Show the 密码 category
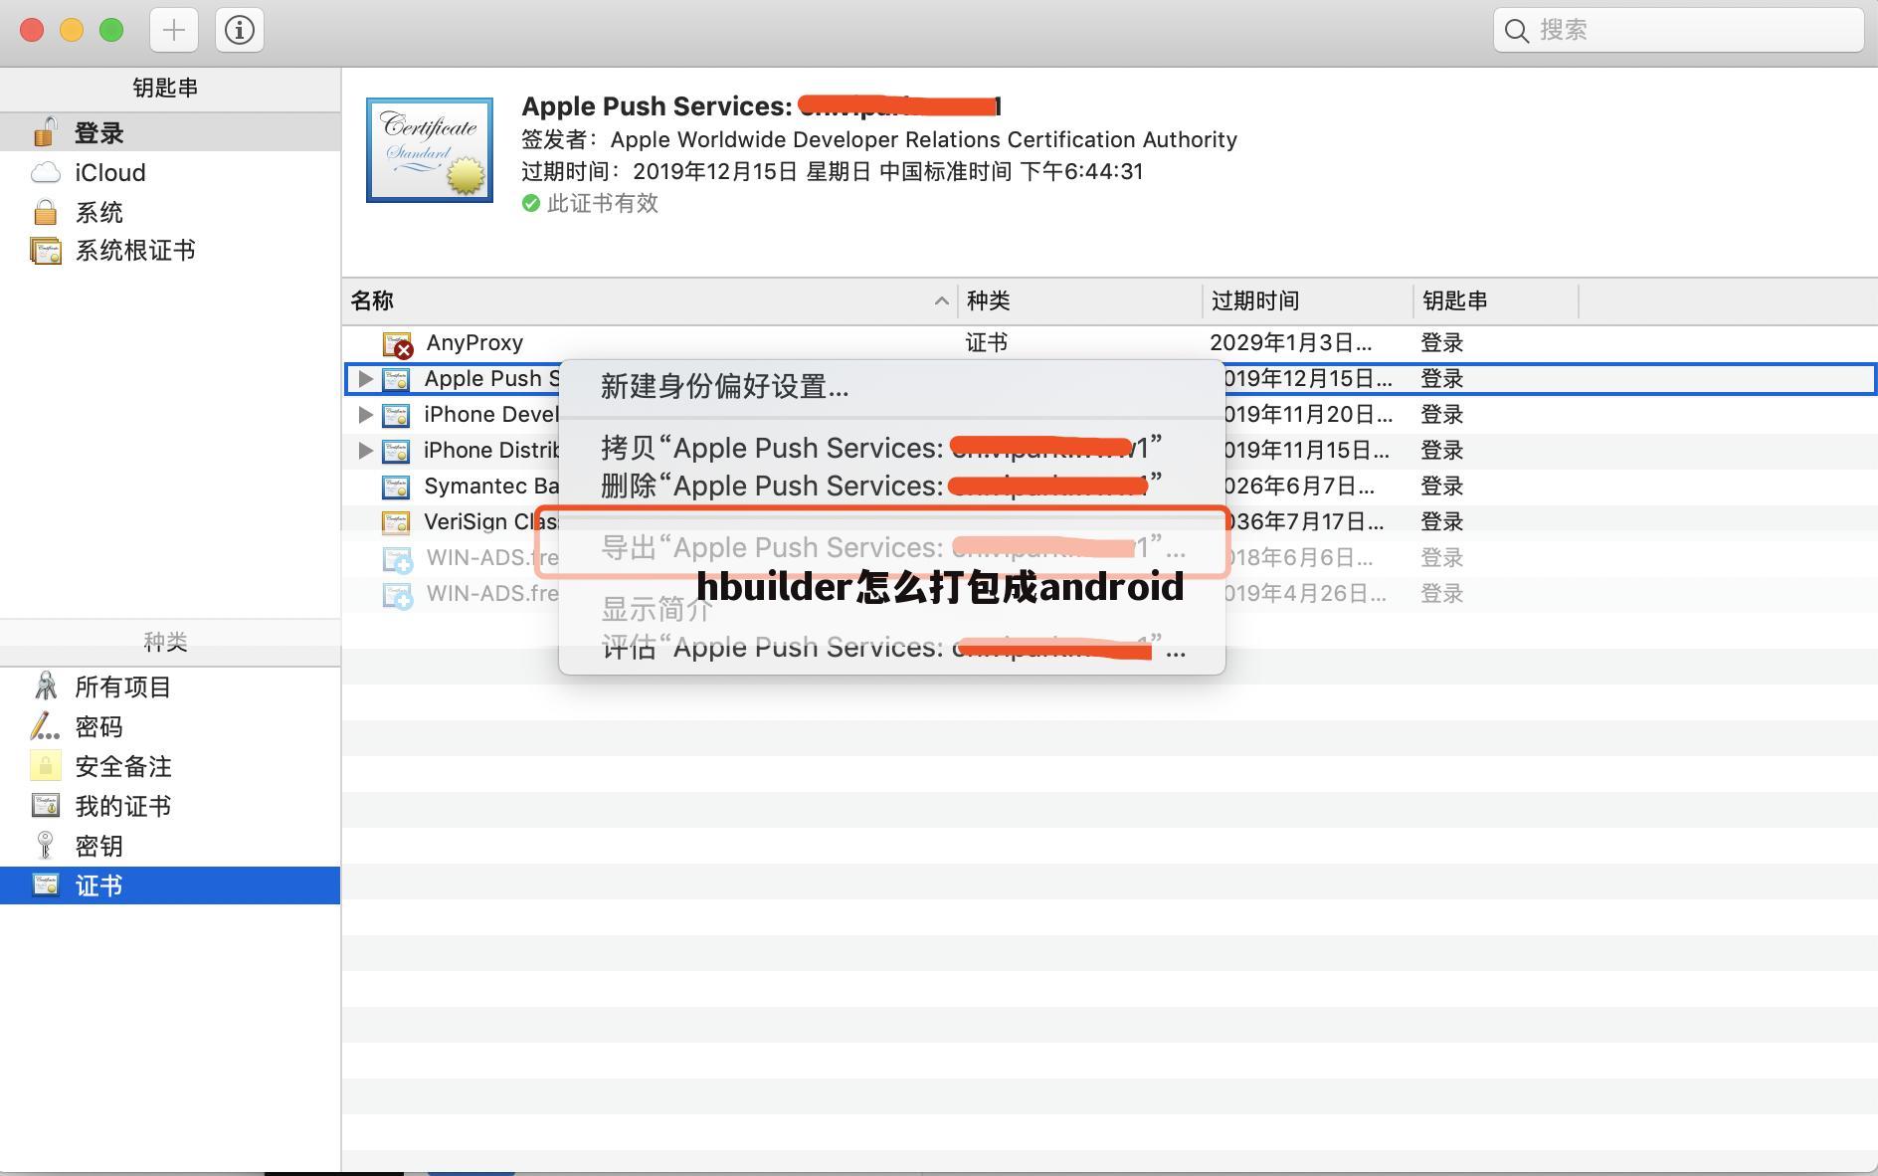The image size is (1878, 1176). pyautogui.click(x=170, y=726)
